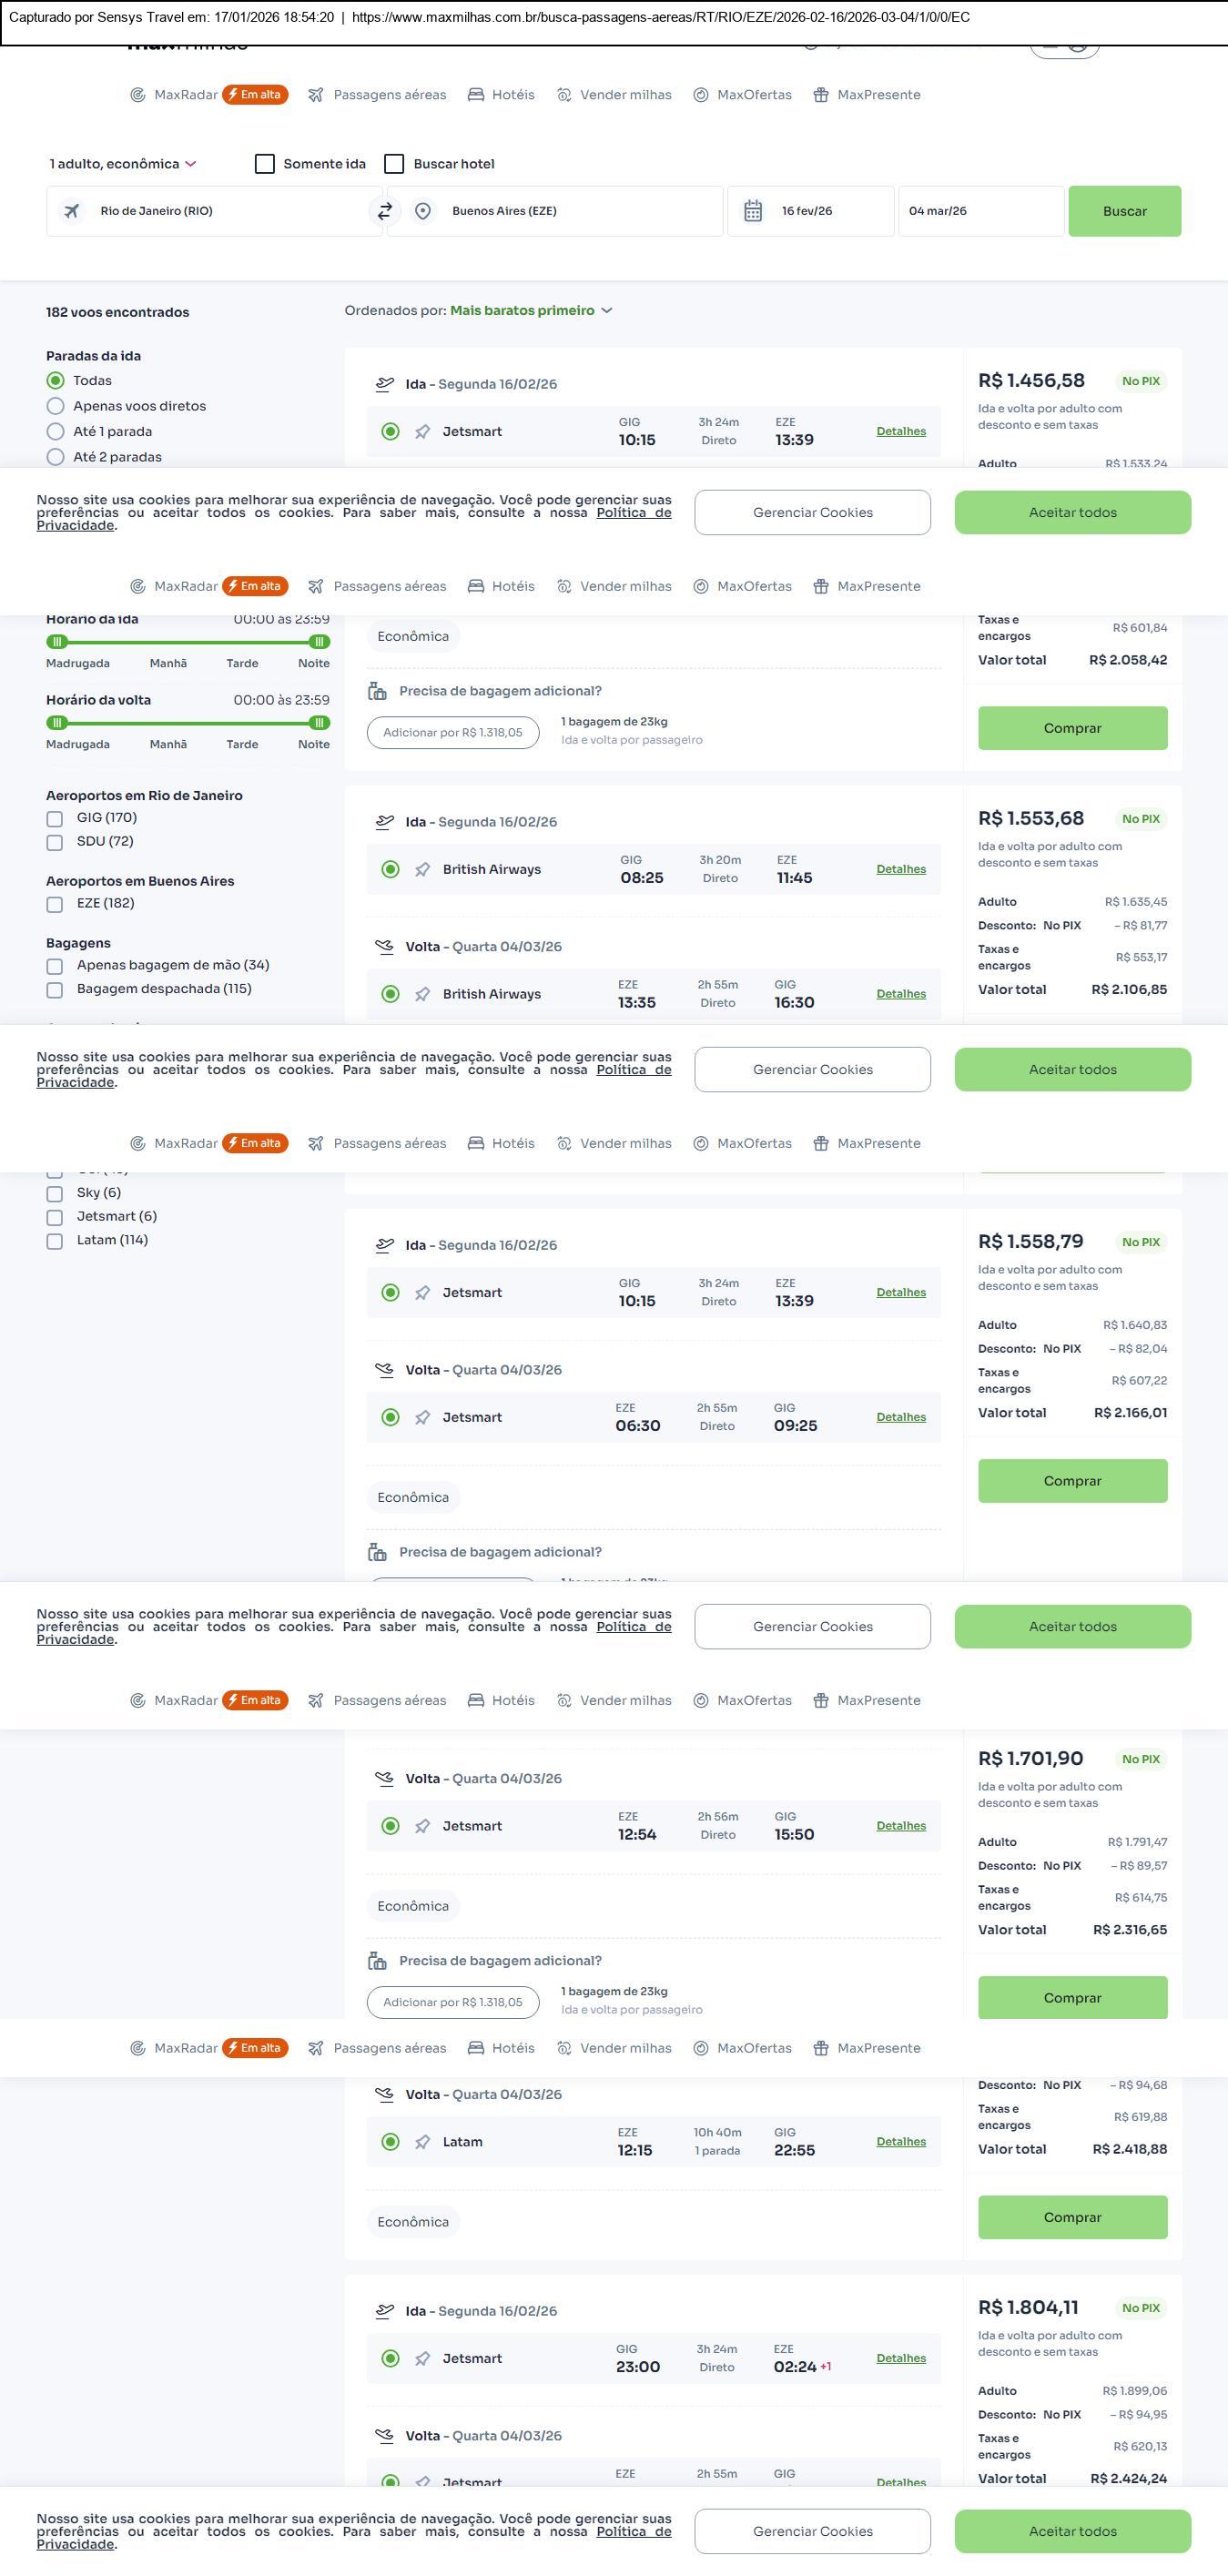Open Hotéis in the topmost navigation bar
The image size is (1228, 2576).
[502, 95]
